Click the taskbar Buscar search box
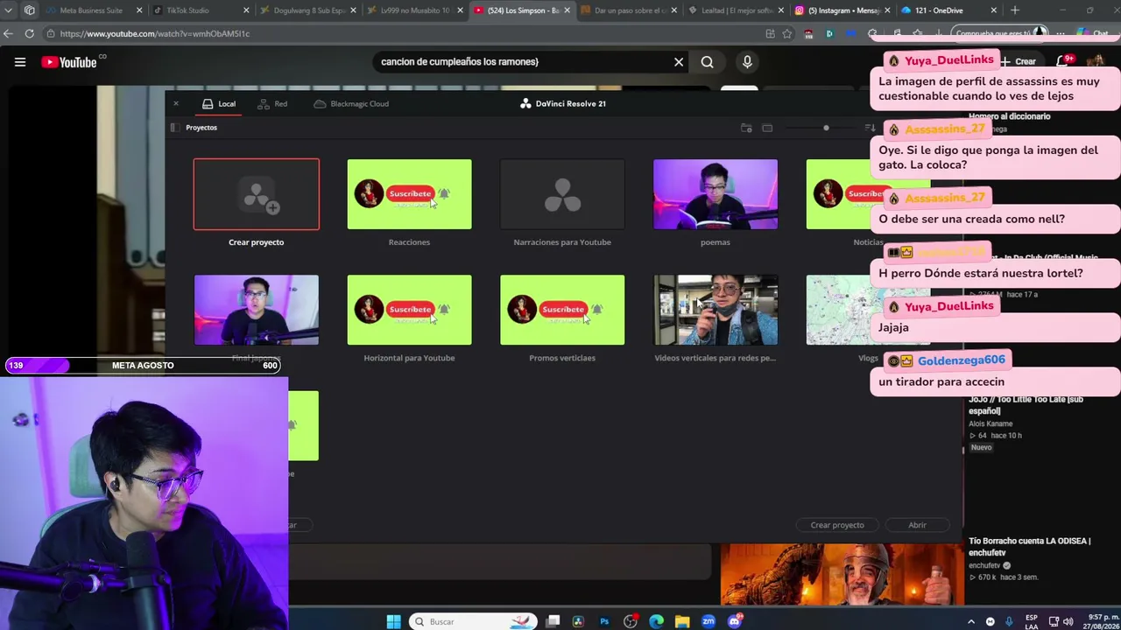 [471, 621]
